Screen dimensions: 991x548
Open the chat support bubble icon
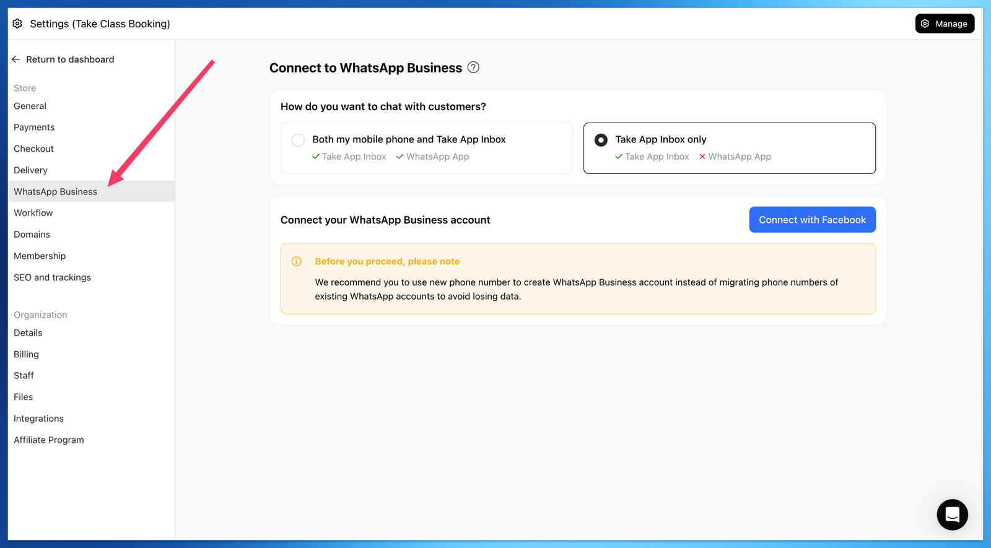(x=952, y=515)
